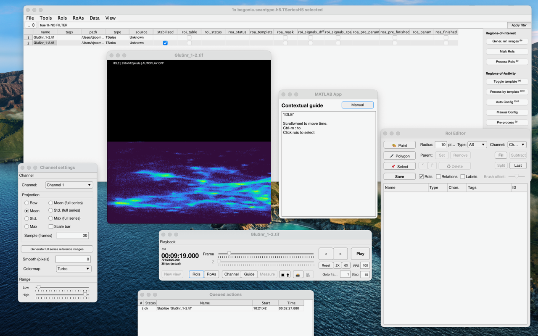
Task: Open the Turbo colormap dropdown
Action: click(74, 268)
